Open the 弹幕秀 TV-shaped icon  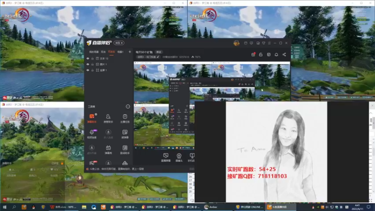click(108, 150)
